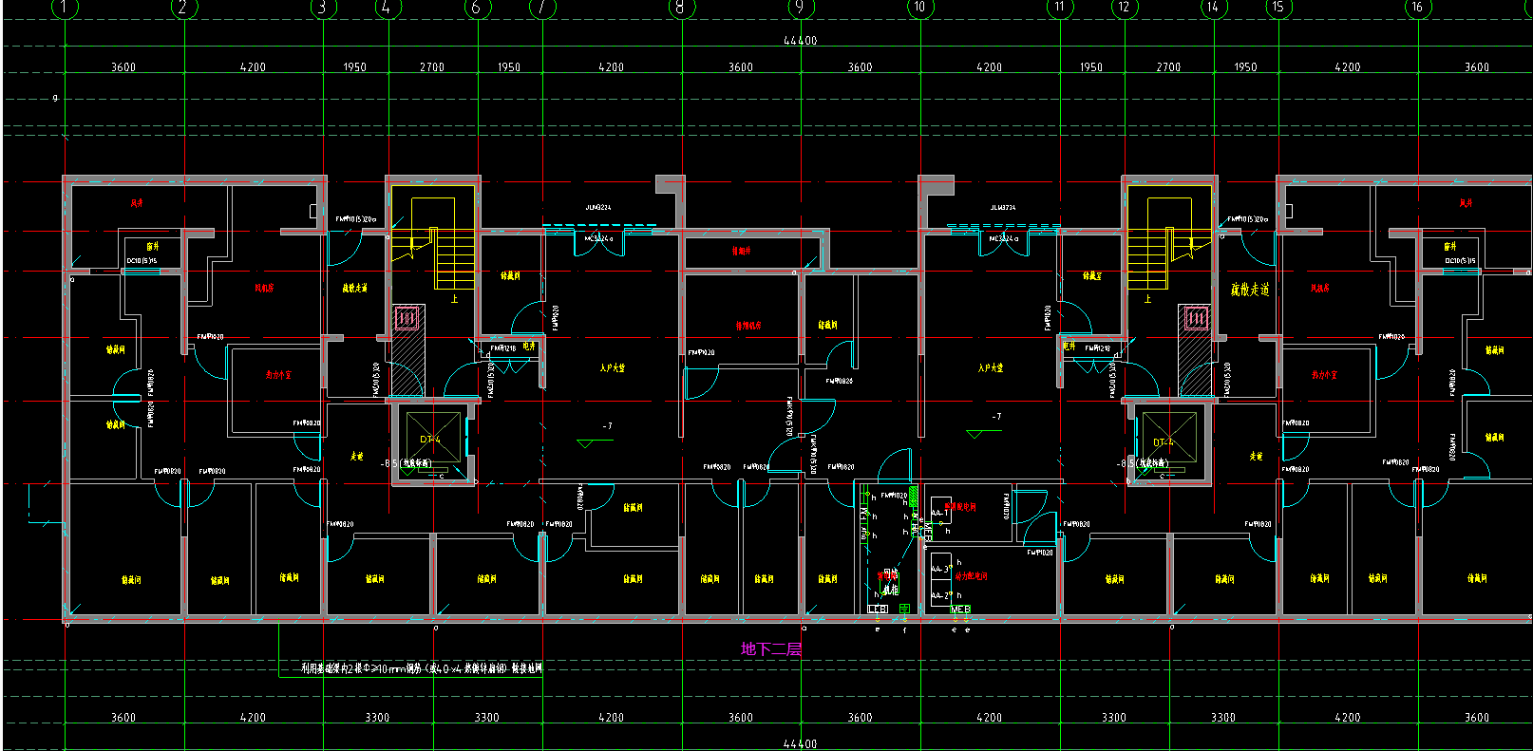Image resolution: width=1533 pixels, height=751 pixels.
Task: Click the pink vent symbol beside axis 14
Action: pos(1196,318)
